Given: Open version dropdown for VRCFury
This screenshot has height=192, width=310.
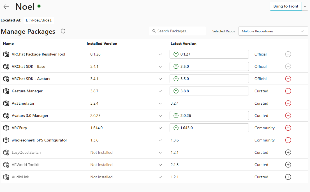Looking at the screenshot, I should 160,128.
